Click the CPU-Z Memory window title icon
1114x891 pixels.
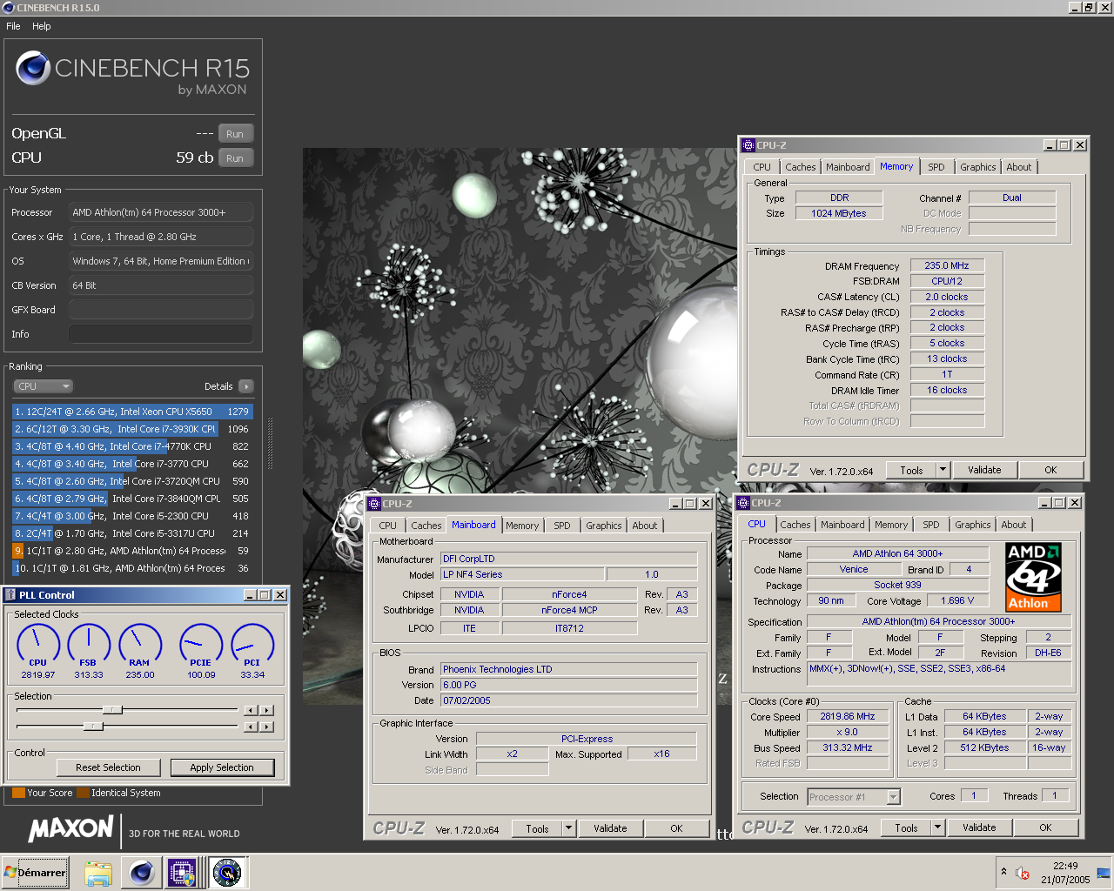pos(748,145)
